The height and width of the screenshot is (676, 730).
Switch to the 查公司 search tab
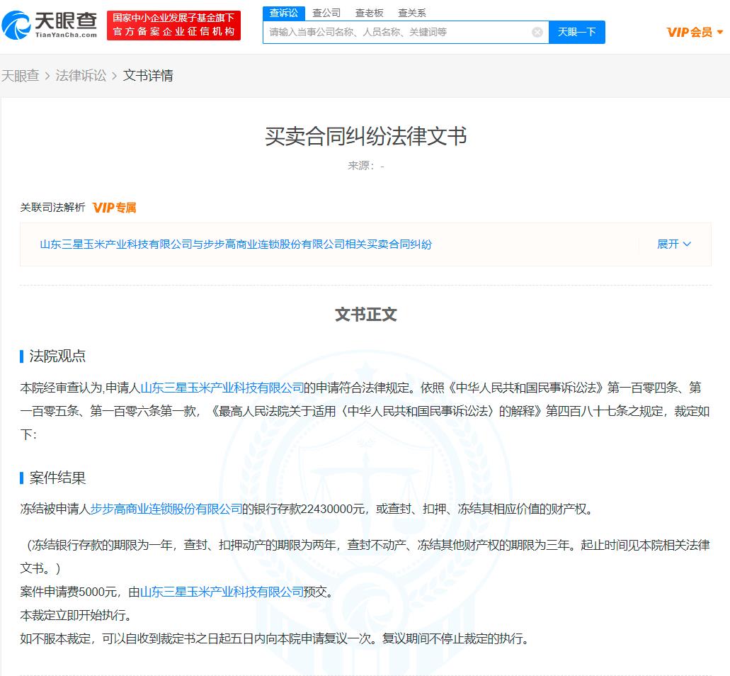pos(326,13)
